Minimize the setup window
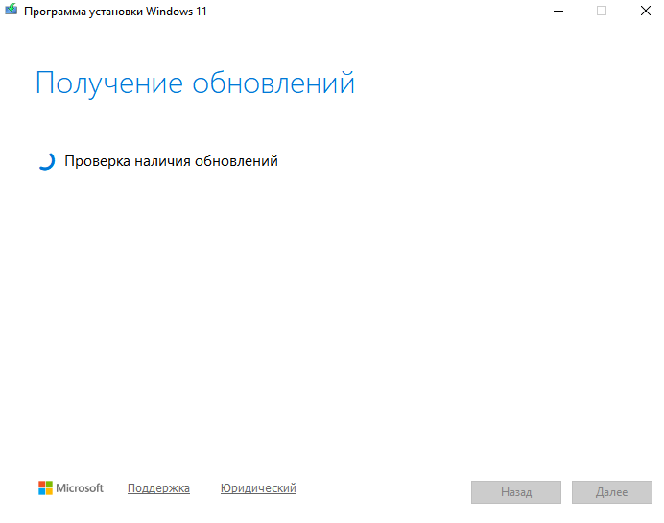Image resolution: width=664 pixels, height=523 pixels. click(x=558, y=11)
